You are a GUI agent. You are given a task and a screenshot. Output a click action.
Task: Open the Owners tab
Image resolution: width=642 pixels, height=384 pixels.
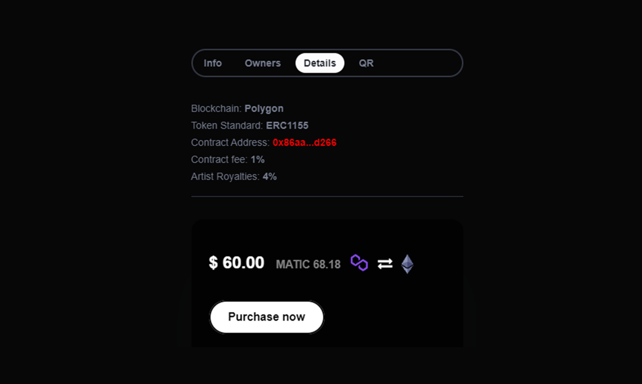(263, 63)
